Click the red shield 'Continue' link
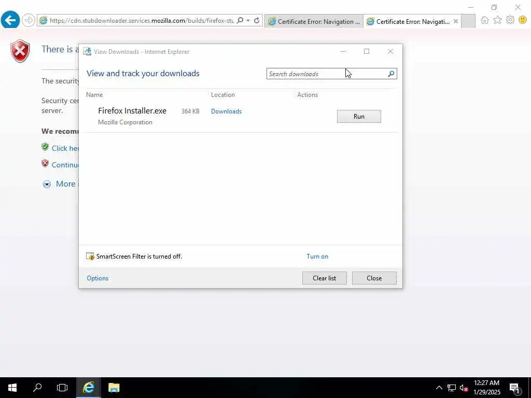Screen dimensions: 531x398 click(65, 165)
